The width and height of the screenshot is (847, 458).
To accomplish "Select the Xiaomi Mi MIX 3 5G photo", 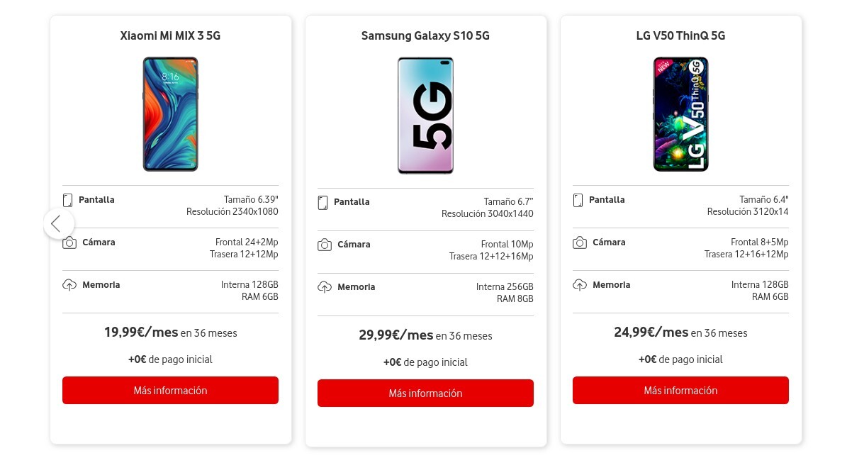I will click(171, 114).
